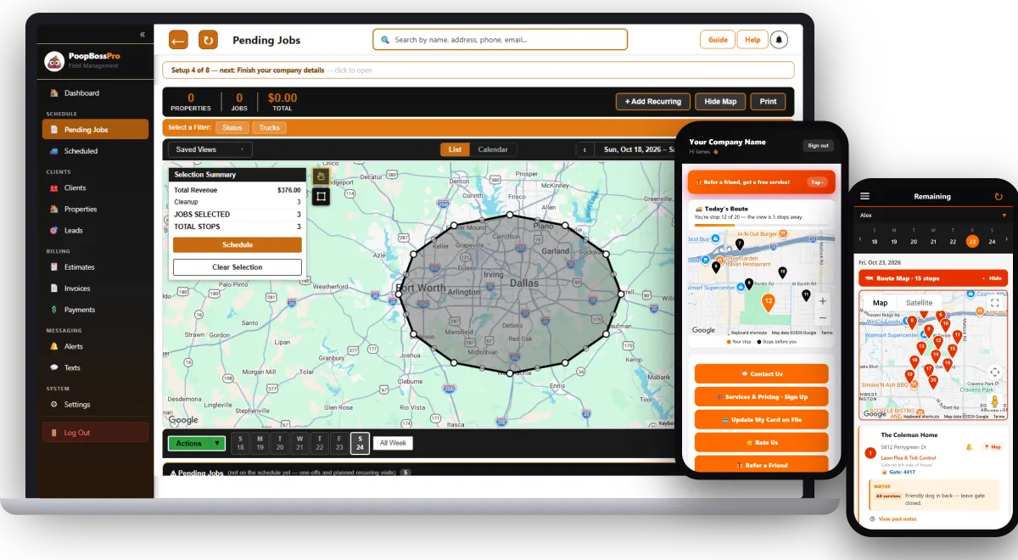Click the Schedule button in Selection Summary
Image resolution: width=1018 pixels, height=560 pixels.
pos(238,244)
